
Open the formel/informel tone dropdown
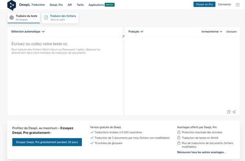(212, 32)
